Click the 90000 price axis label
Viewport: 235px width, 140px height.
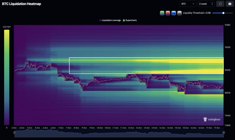pos(227,47)
